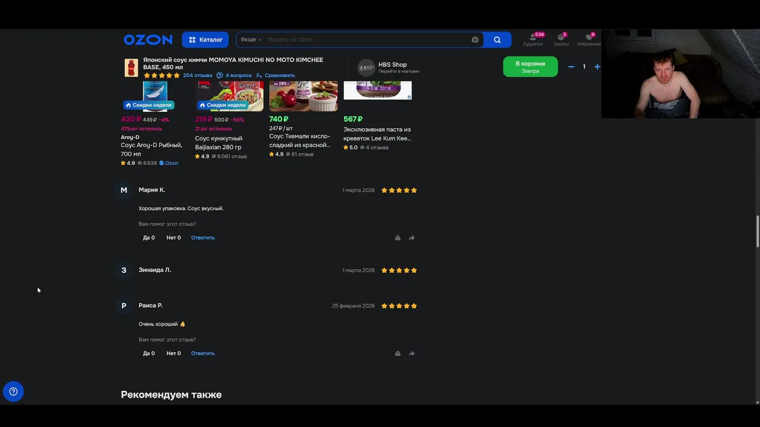Open the help question-mark bubble
The image size is (760, 427).
click(x=13, y=391)
